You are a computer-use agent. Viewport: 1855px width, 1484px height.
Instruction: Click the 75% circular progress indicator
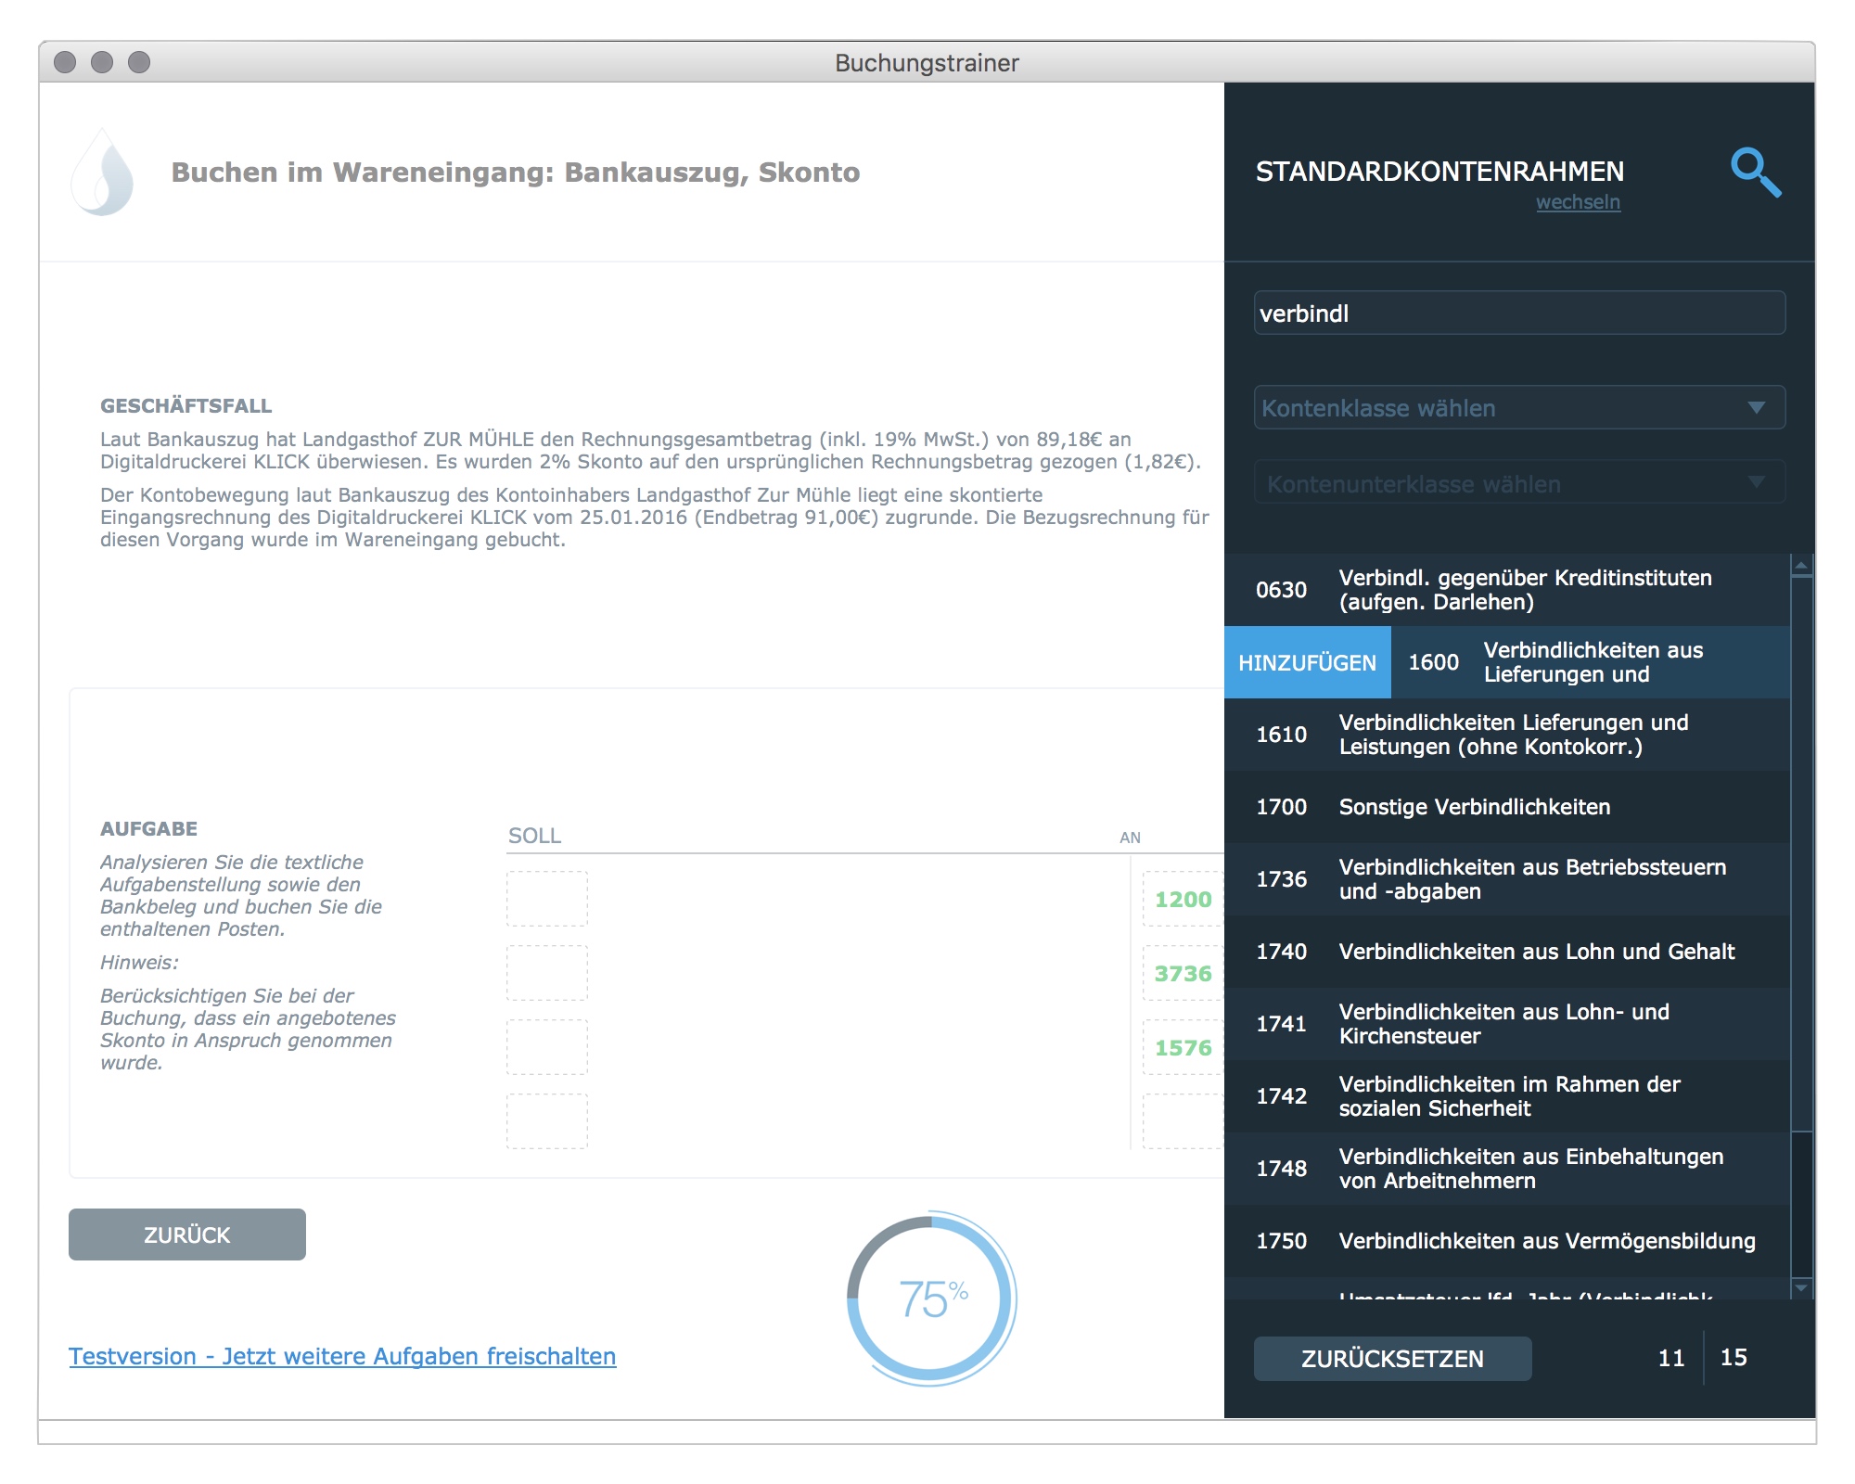point(930,1298)
